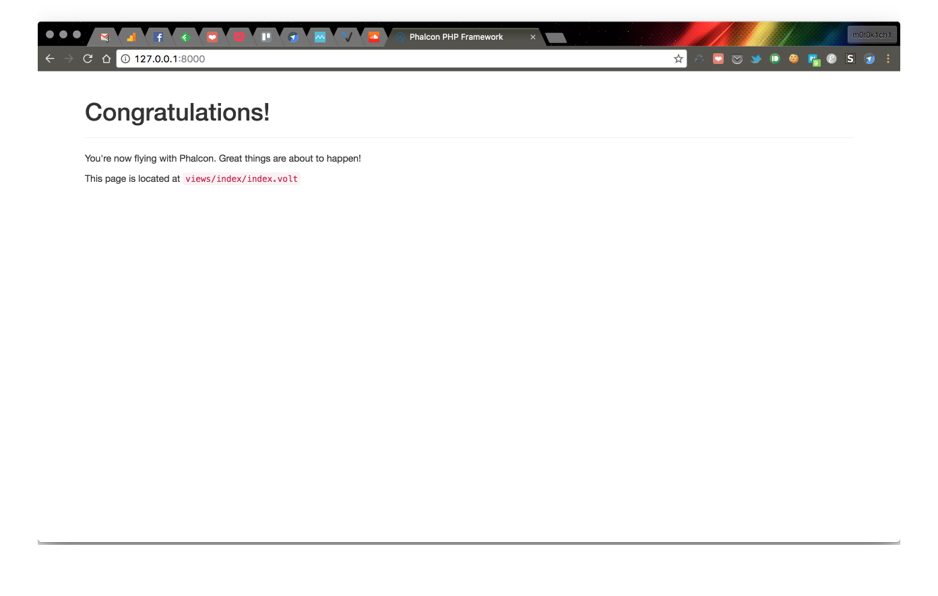The height and width of the screenshot is (596, 938).
Task: Switch to the Facebook tab
Action: (x=158, y=37)
